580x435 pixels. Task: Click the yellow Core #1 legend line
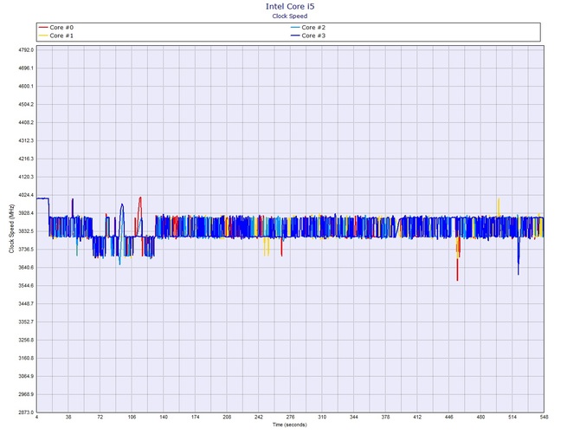tap(43, 36)
